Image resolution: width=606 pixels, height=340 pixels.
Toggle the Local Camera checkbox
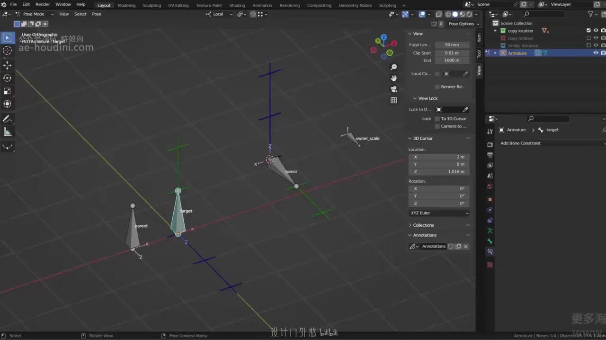click(x=437, y=74)
